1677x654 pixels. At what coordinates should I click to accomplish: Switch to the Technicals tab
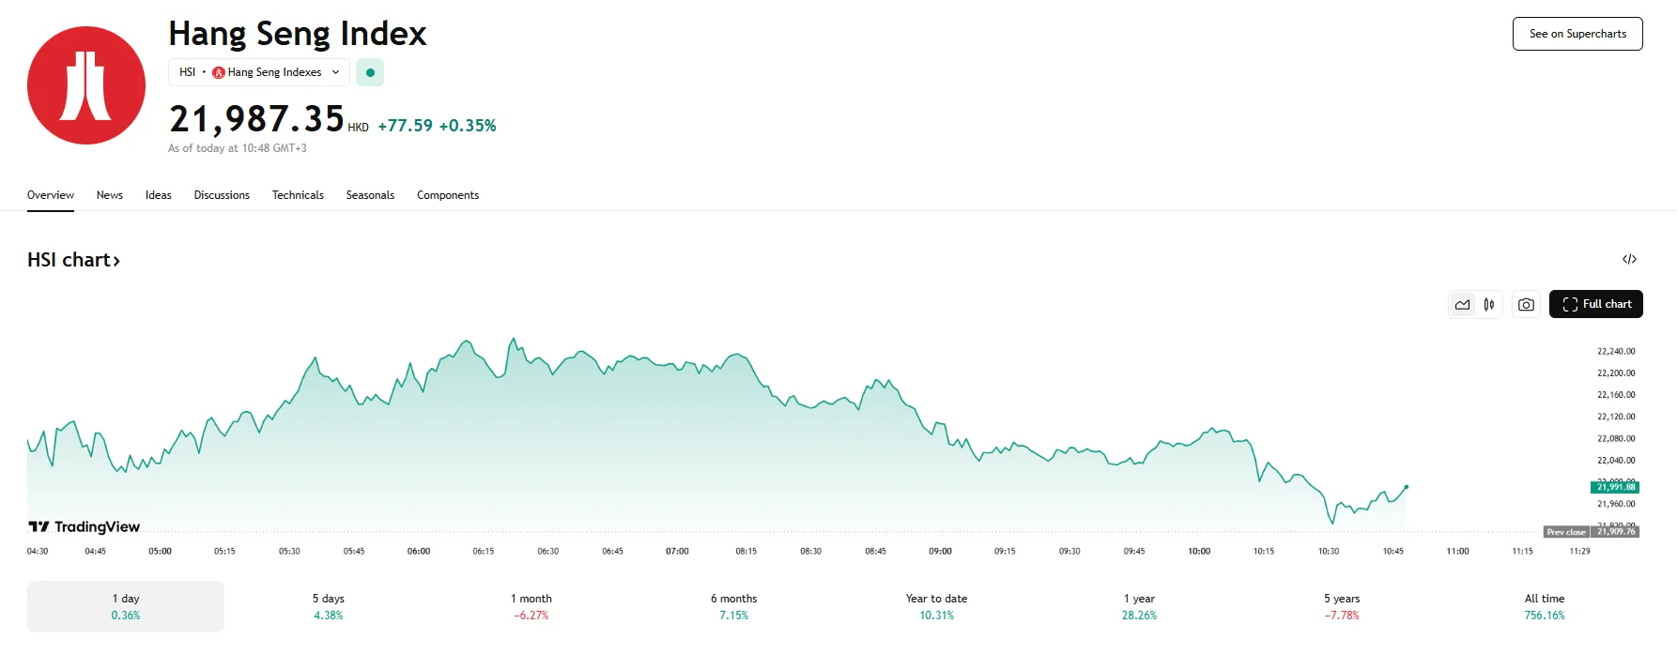click(x=298, y=194)
